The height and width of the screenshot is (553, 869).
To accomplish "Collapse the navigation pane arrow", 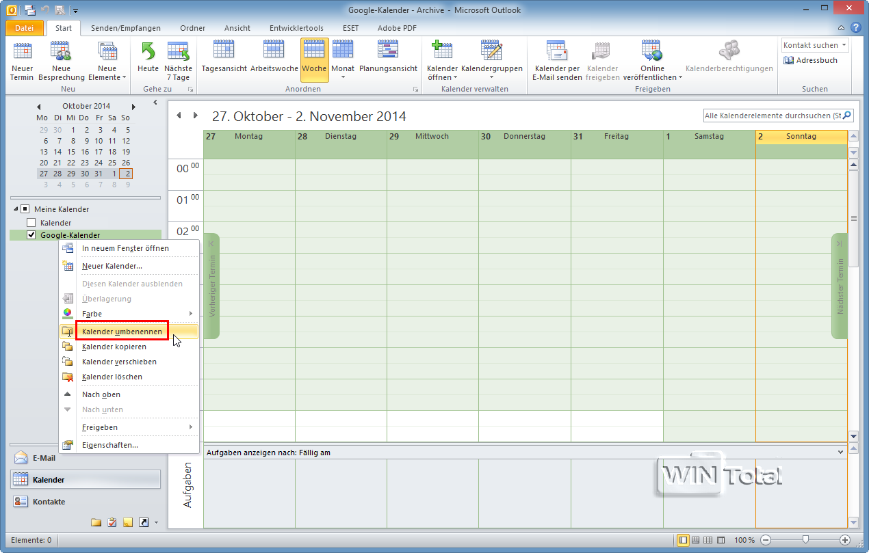I will pyautogui.click(x=155, y=103).
